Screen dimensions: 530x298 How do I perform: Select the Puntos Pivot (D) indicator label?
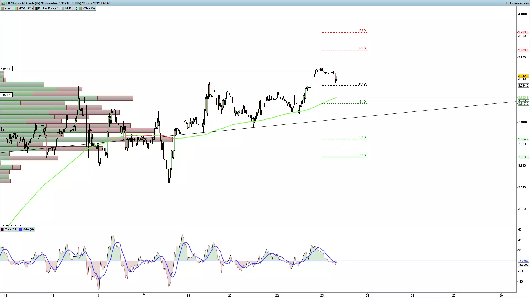(47, 8)
